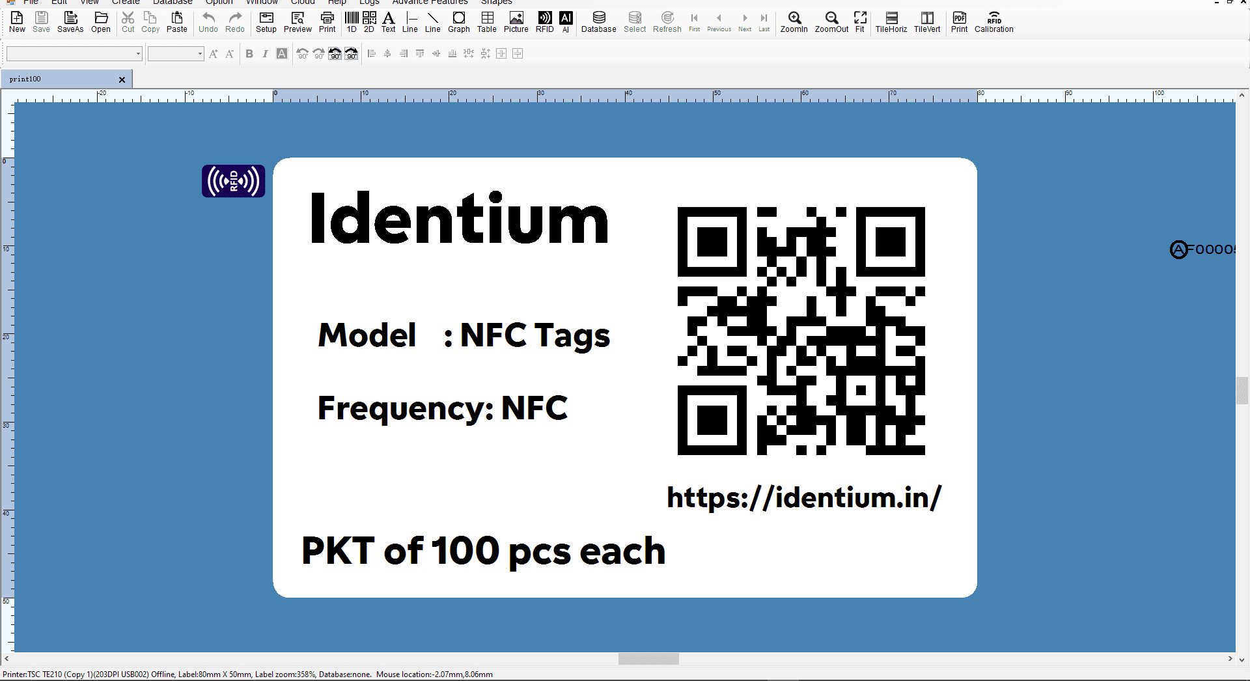
Task: Click the Undo arrow icon
Action: pyautogui.click(x=208, y=22)
